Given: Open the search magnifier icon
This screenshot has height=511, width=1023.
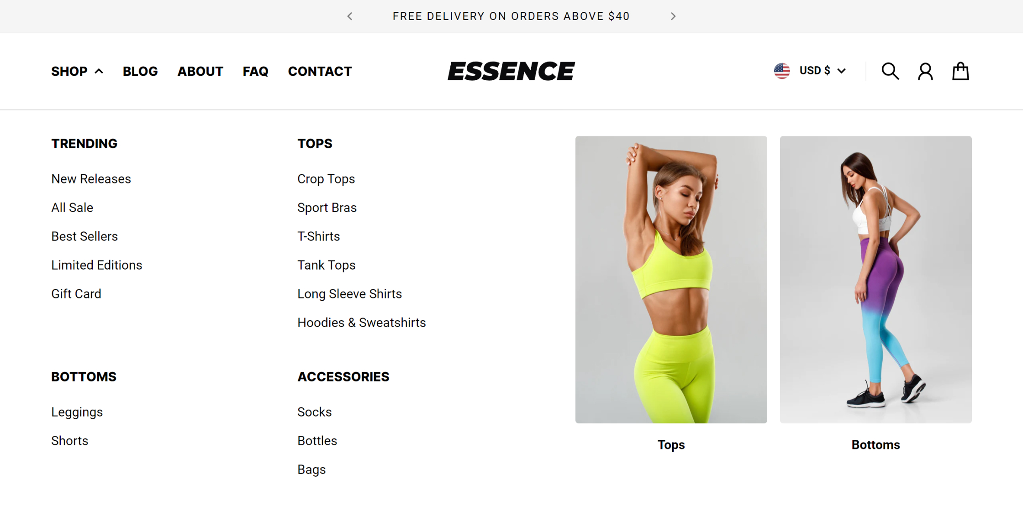Looking at the screenshot, I should click(x=890, y=71).
